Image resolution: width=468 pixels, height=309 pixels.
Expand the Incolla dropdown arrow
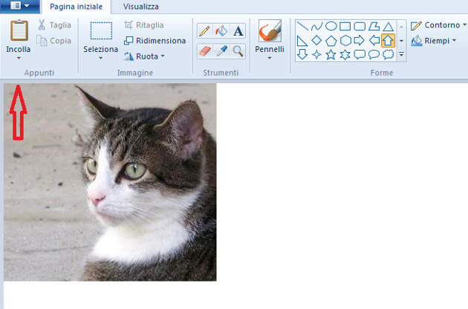(19, 58)
